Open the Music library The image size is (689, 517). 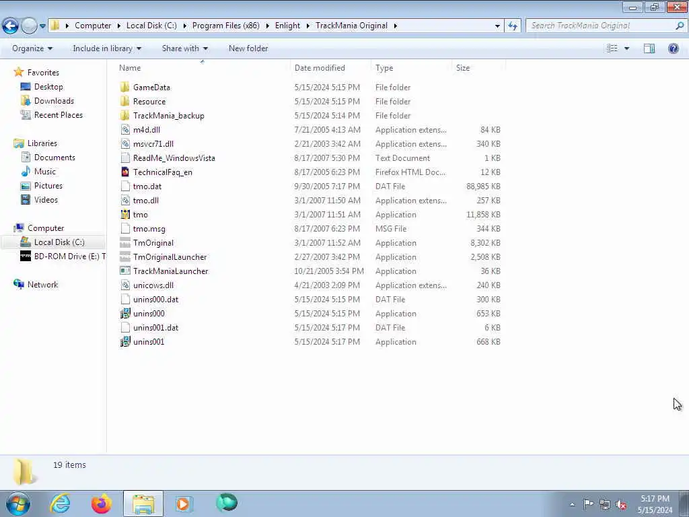[45, 172]
